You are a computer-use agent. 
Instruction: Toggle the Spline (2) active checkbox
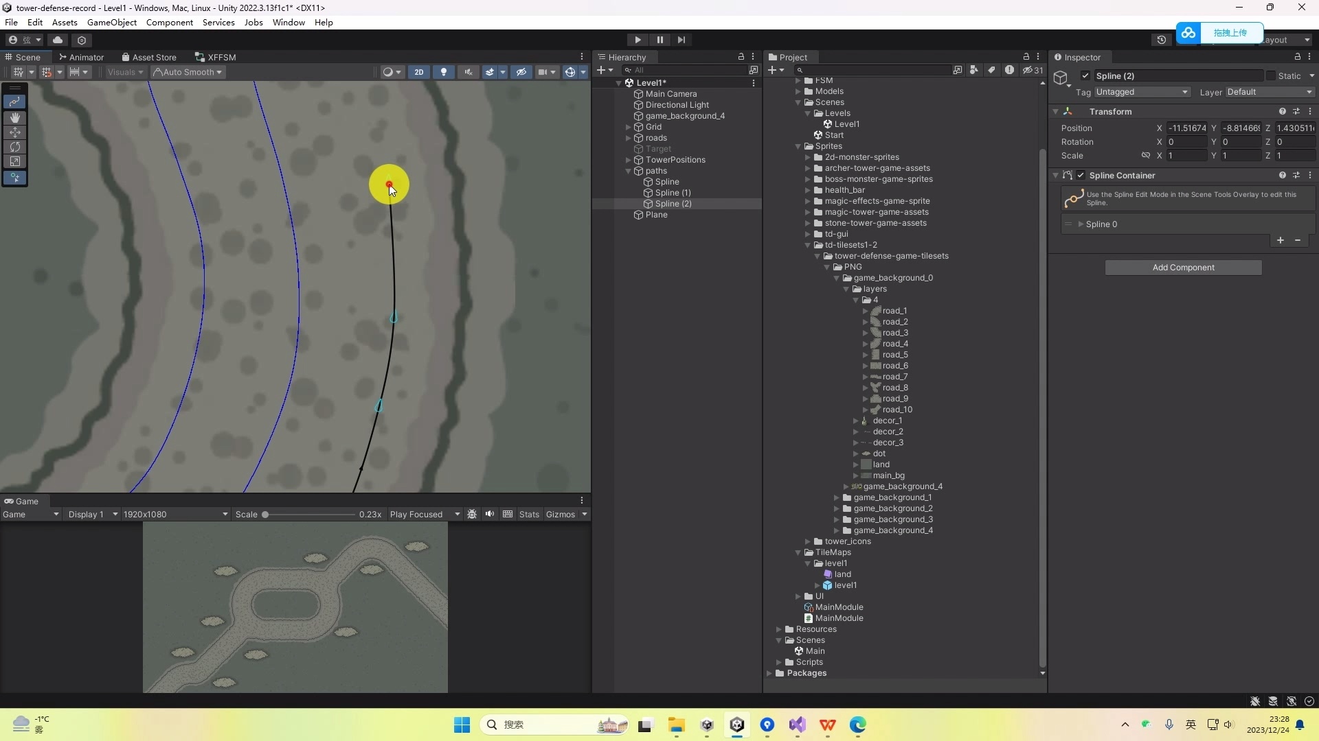click(1087, 75)
